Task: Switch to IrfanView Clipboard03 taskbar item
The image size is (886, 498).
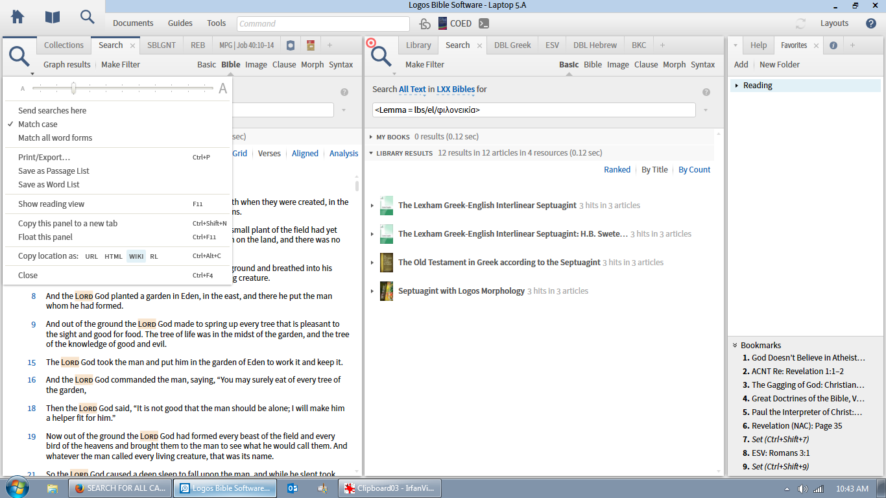Action: pyautogui.click(x=389, y=488)
